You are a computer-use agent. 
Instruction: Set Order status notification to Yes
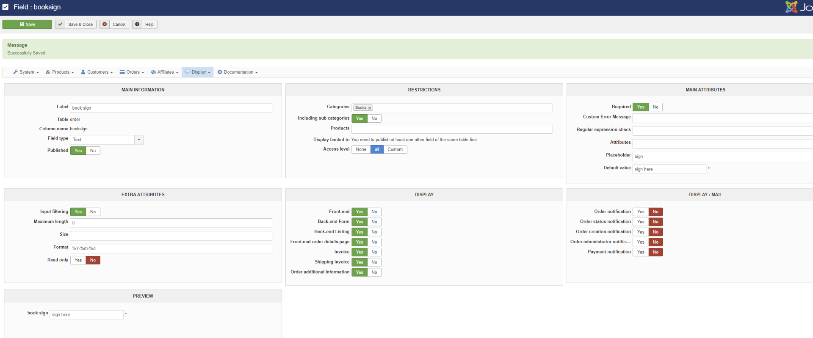[x=641, y=222]
